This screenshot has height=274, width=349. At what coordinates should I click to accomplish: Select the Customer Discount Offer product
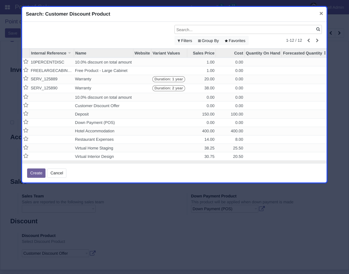[97, 106]
